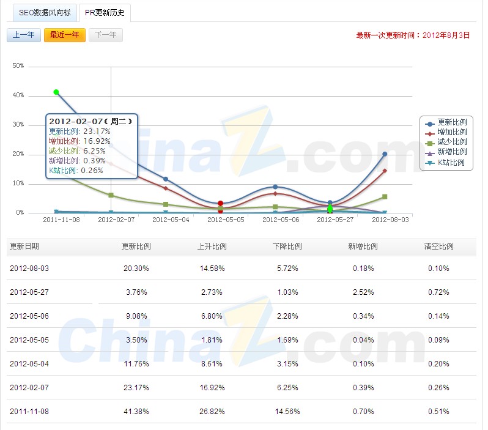Screen dimensions: 488x430
Task: Click the 更新日期 column header
Action: (24, 247)
